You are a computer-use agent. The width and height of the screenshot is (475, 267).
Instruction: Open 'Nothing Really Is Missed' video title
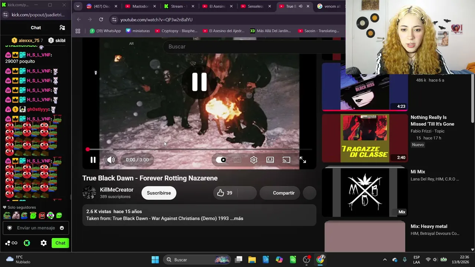432,121
